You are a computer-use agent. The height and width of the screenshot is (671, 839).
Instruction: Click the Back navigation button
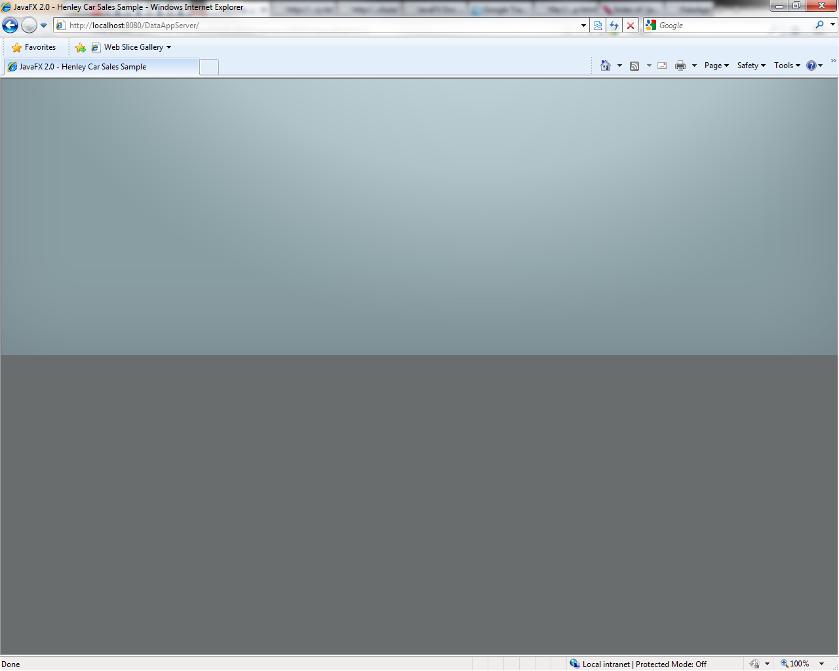10,26
